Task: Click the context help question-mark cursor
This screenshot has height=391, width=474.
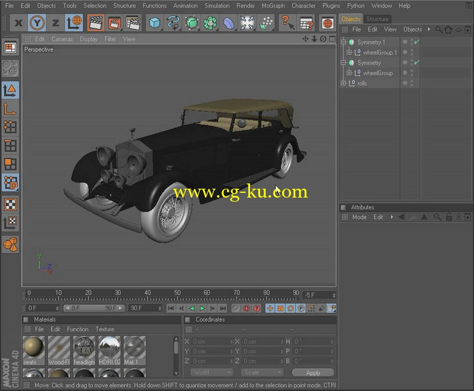Action: click(287, 22)
